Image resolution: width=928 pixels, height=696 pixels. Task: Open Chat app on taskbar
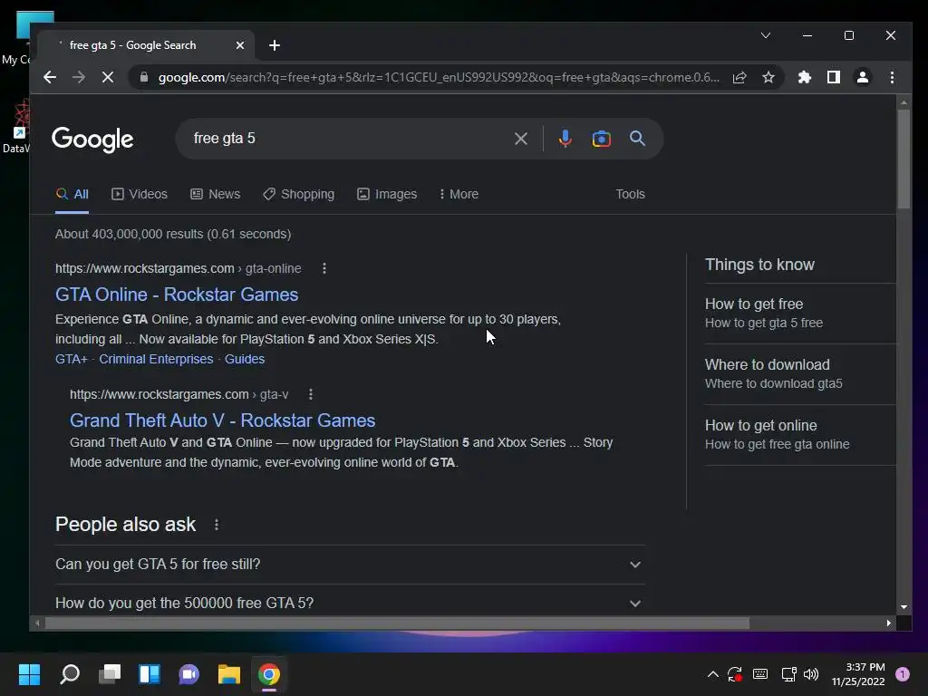click(188, 674)
